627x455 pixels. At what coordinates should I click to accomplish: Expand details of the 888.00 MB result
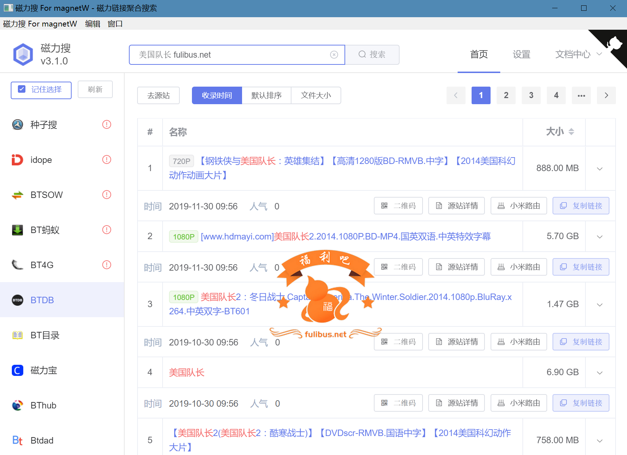[x=600, y=169]
